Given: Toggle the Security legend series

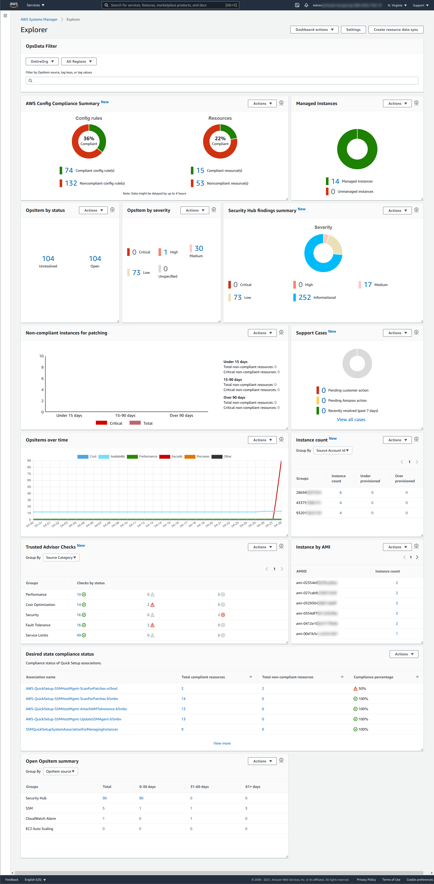Looking at the screenshot, I should [171, 457].
